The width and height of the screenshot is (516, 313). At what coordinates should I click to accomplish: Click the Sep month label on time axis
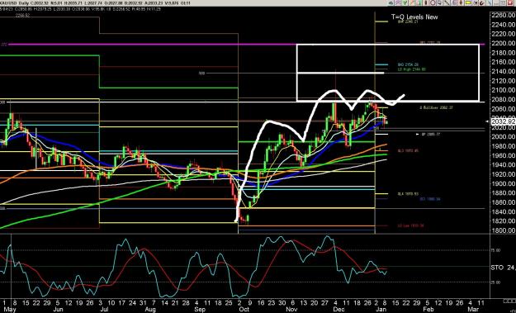(200, 310)
